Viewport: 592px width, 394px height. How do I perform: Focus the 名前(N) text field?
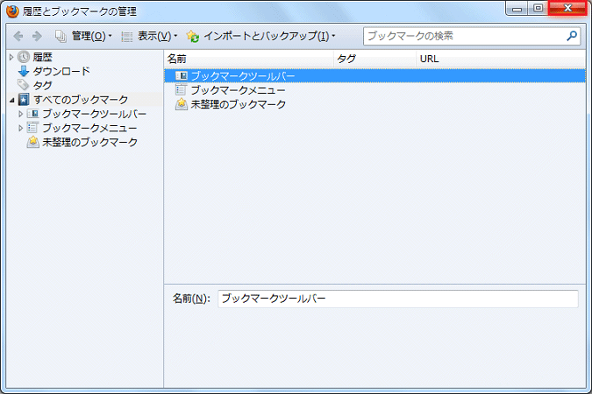coord(397,299)
